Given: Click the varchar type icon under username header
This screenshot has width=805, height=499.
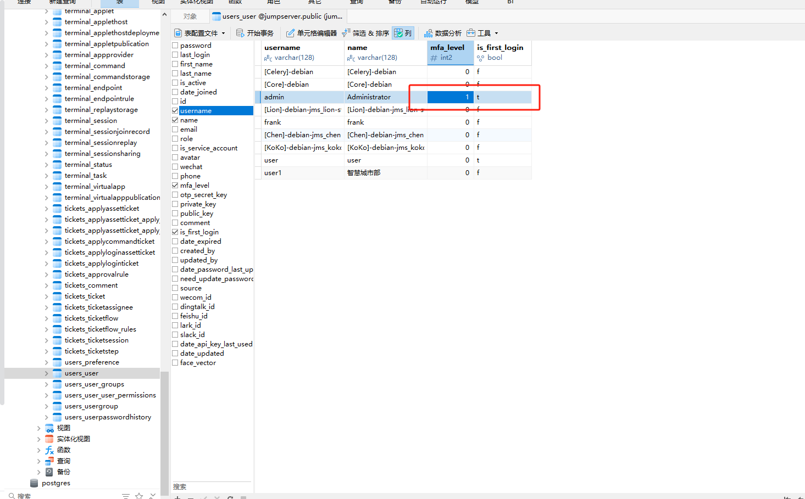Looking at the screenshot, I should [x=268, y=58].
